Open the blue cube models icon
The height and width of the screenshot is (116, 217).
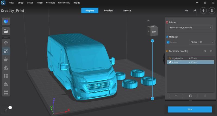tap(6, 21)
